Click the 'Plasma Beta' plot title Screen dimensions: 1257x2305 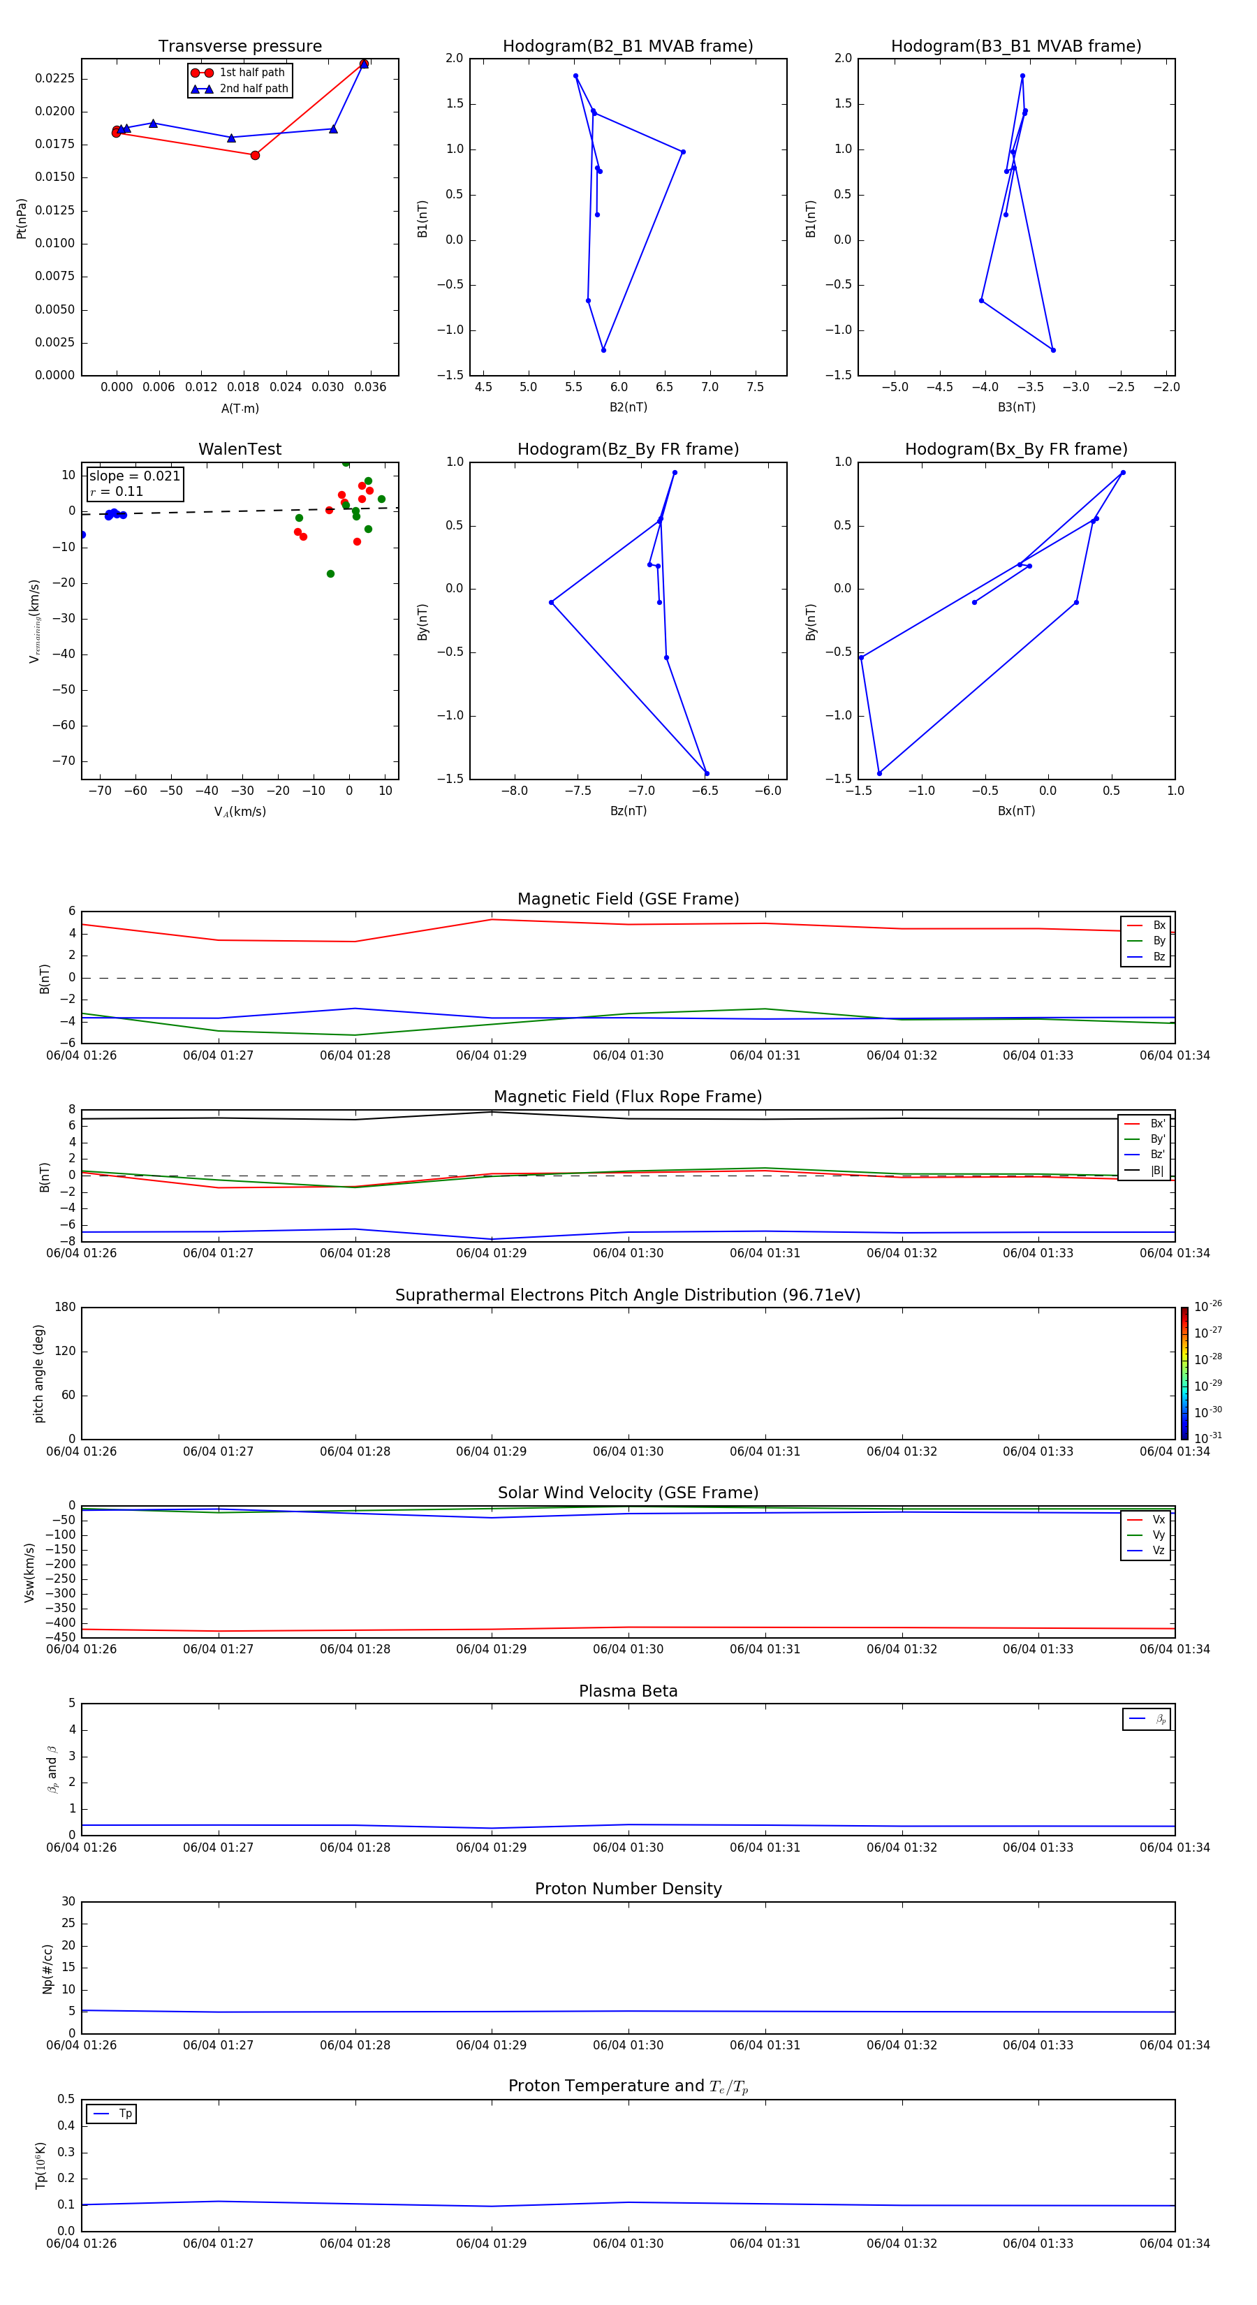628,1691
